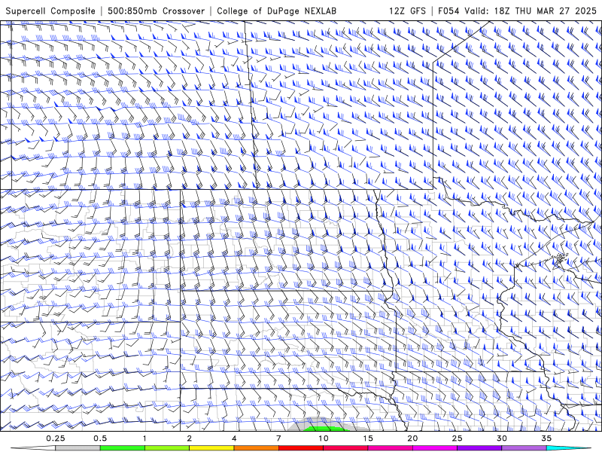Viewport: 602px width, 452px height.
Task: Click the '0.25' legend label
Action: 56,438
